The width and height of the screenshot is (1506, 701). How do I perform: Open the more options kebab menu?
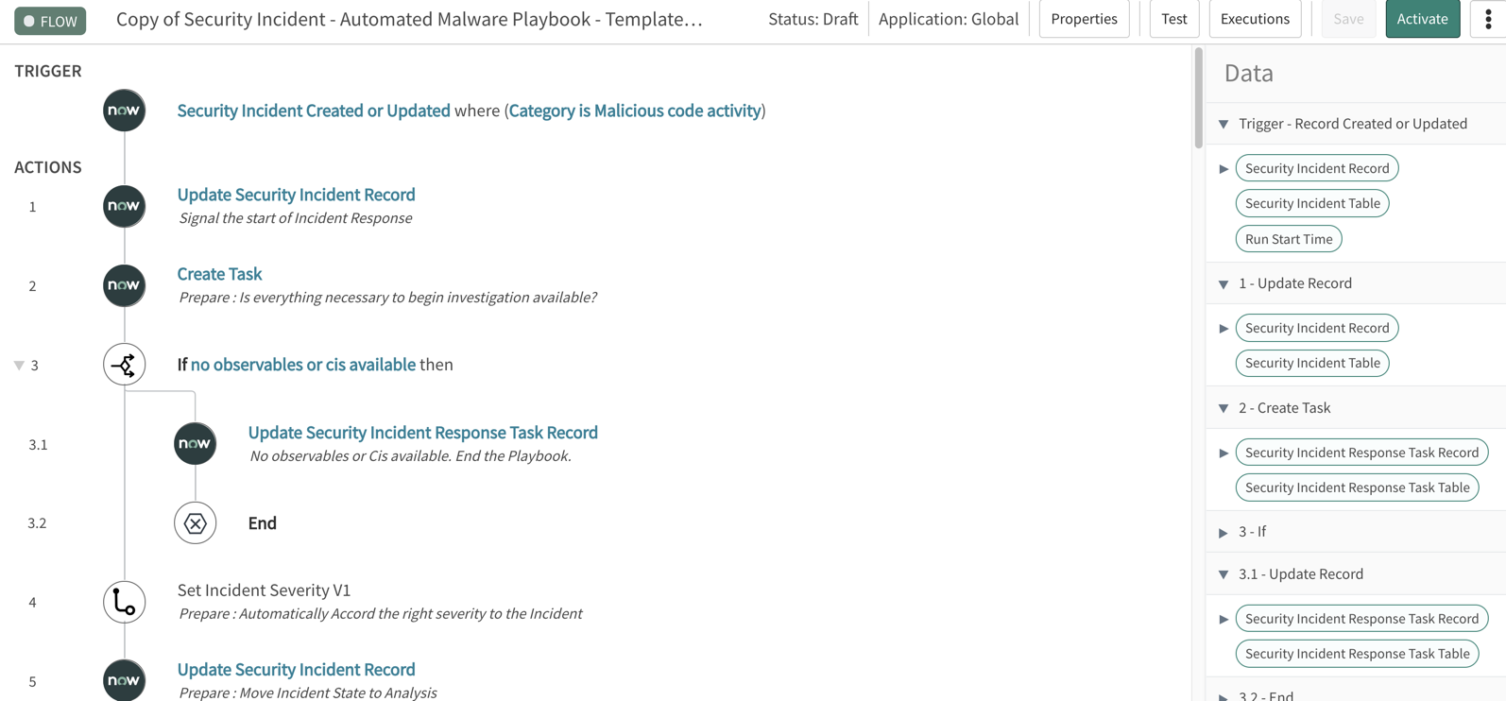pyautogui.click(x=1488, y=19)
